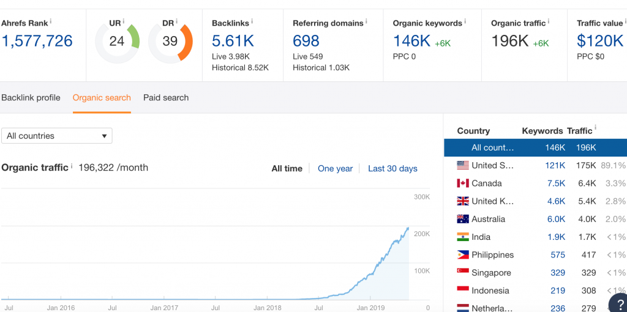Show One year chart range
Image resolution: width=627 pixels, height=312 pixels.
coord(335,169)
